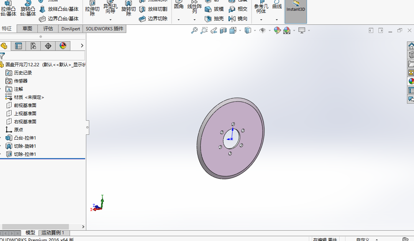Open the View Settings dropdown arrow

309,31
